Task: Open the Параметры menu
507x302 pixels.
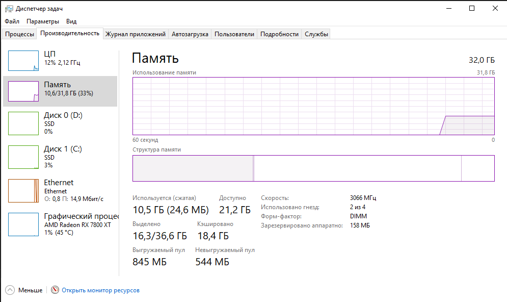Action: (43, 21)
